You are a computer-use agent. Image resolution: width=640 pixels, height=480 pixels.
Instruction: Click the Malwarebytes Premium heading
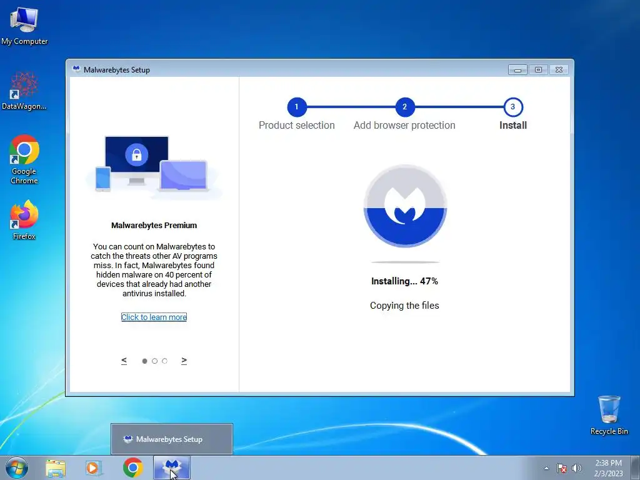pyautogui.click(x=154, y=225)
